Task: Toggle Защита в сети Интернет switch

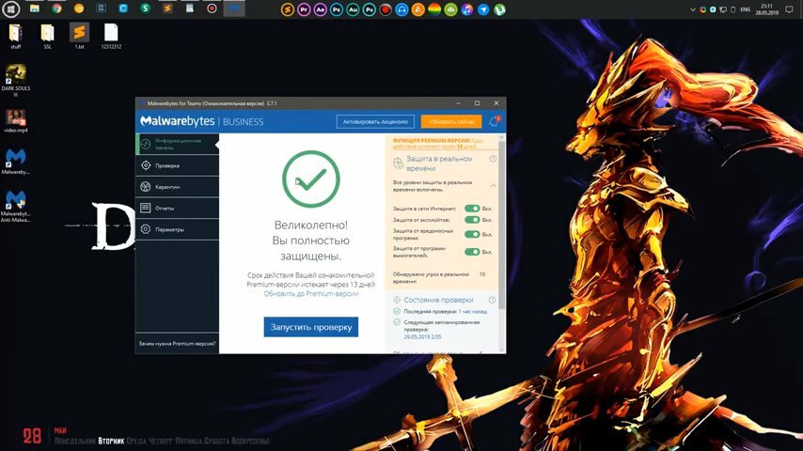Action: pos(472,209)
